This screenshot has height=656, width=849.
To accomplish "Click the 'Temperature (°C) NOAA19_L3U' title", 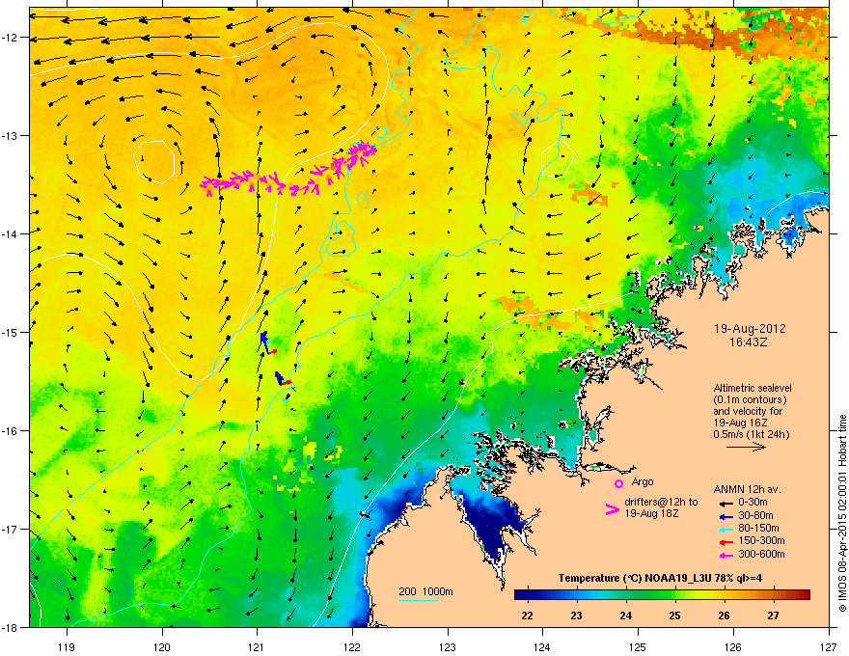I will (633, 578).
